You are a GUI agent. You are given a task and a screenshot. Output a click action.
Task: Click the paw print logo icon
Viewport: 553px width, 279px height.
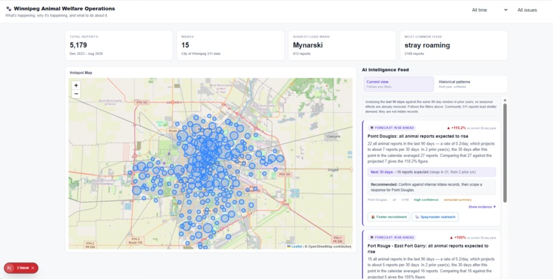point(8,9)
